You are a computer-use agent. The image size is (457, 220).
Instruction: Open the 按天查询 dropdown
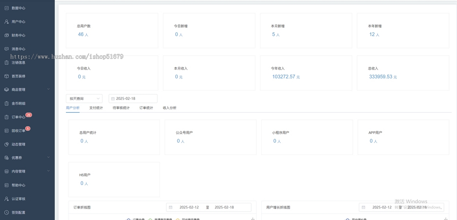[x=84, y=99]
